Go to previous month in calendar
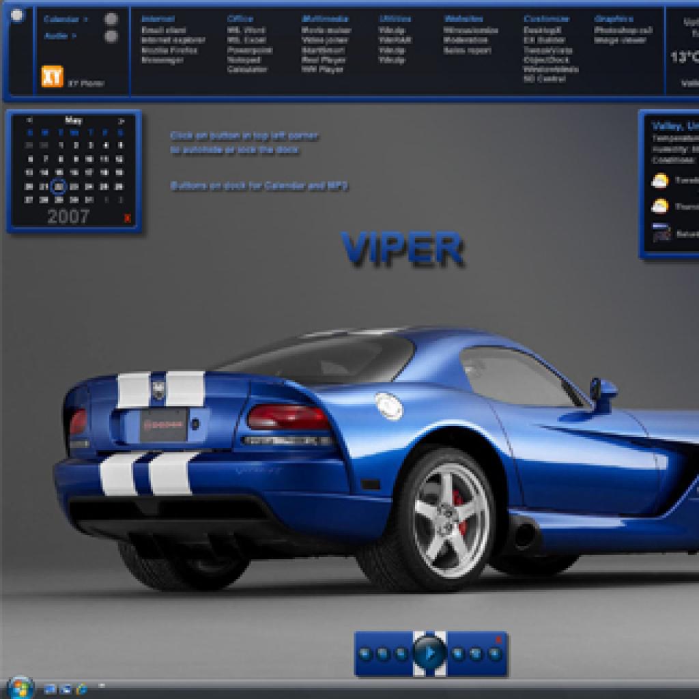 [29, 121]
